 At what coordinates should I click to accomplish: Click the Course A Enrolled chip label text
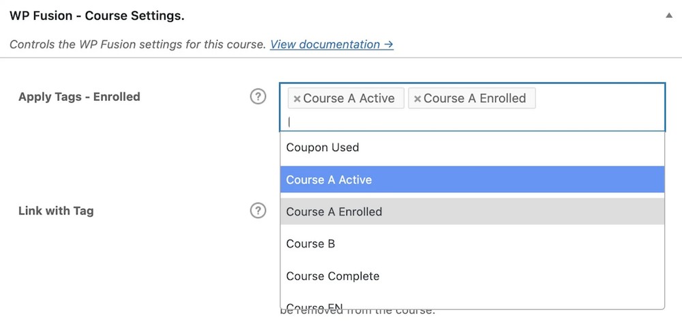pyautogui.click(x=475, y=98)
